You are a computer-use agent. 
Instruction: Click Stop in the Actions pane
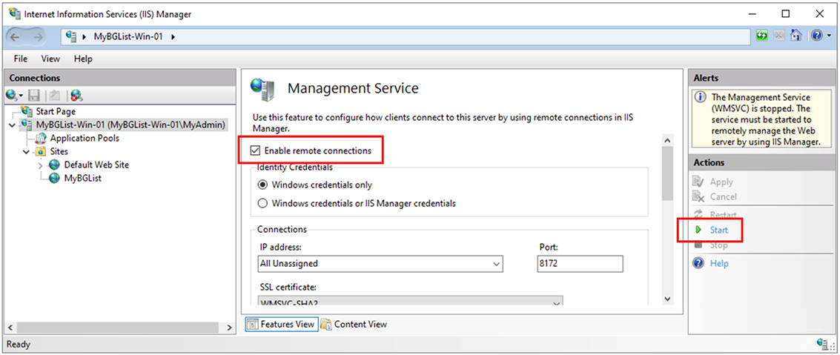pyautogui.click(x=718, y=245)
